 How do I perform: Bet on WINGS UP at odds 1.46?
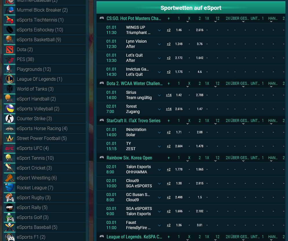tap(179, 30)
